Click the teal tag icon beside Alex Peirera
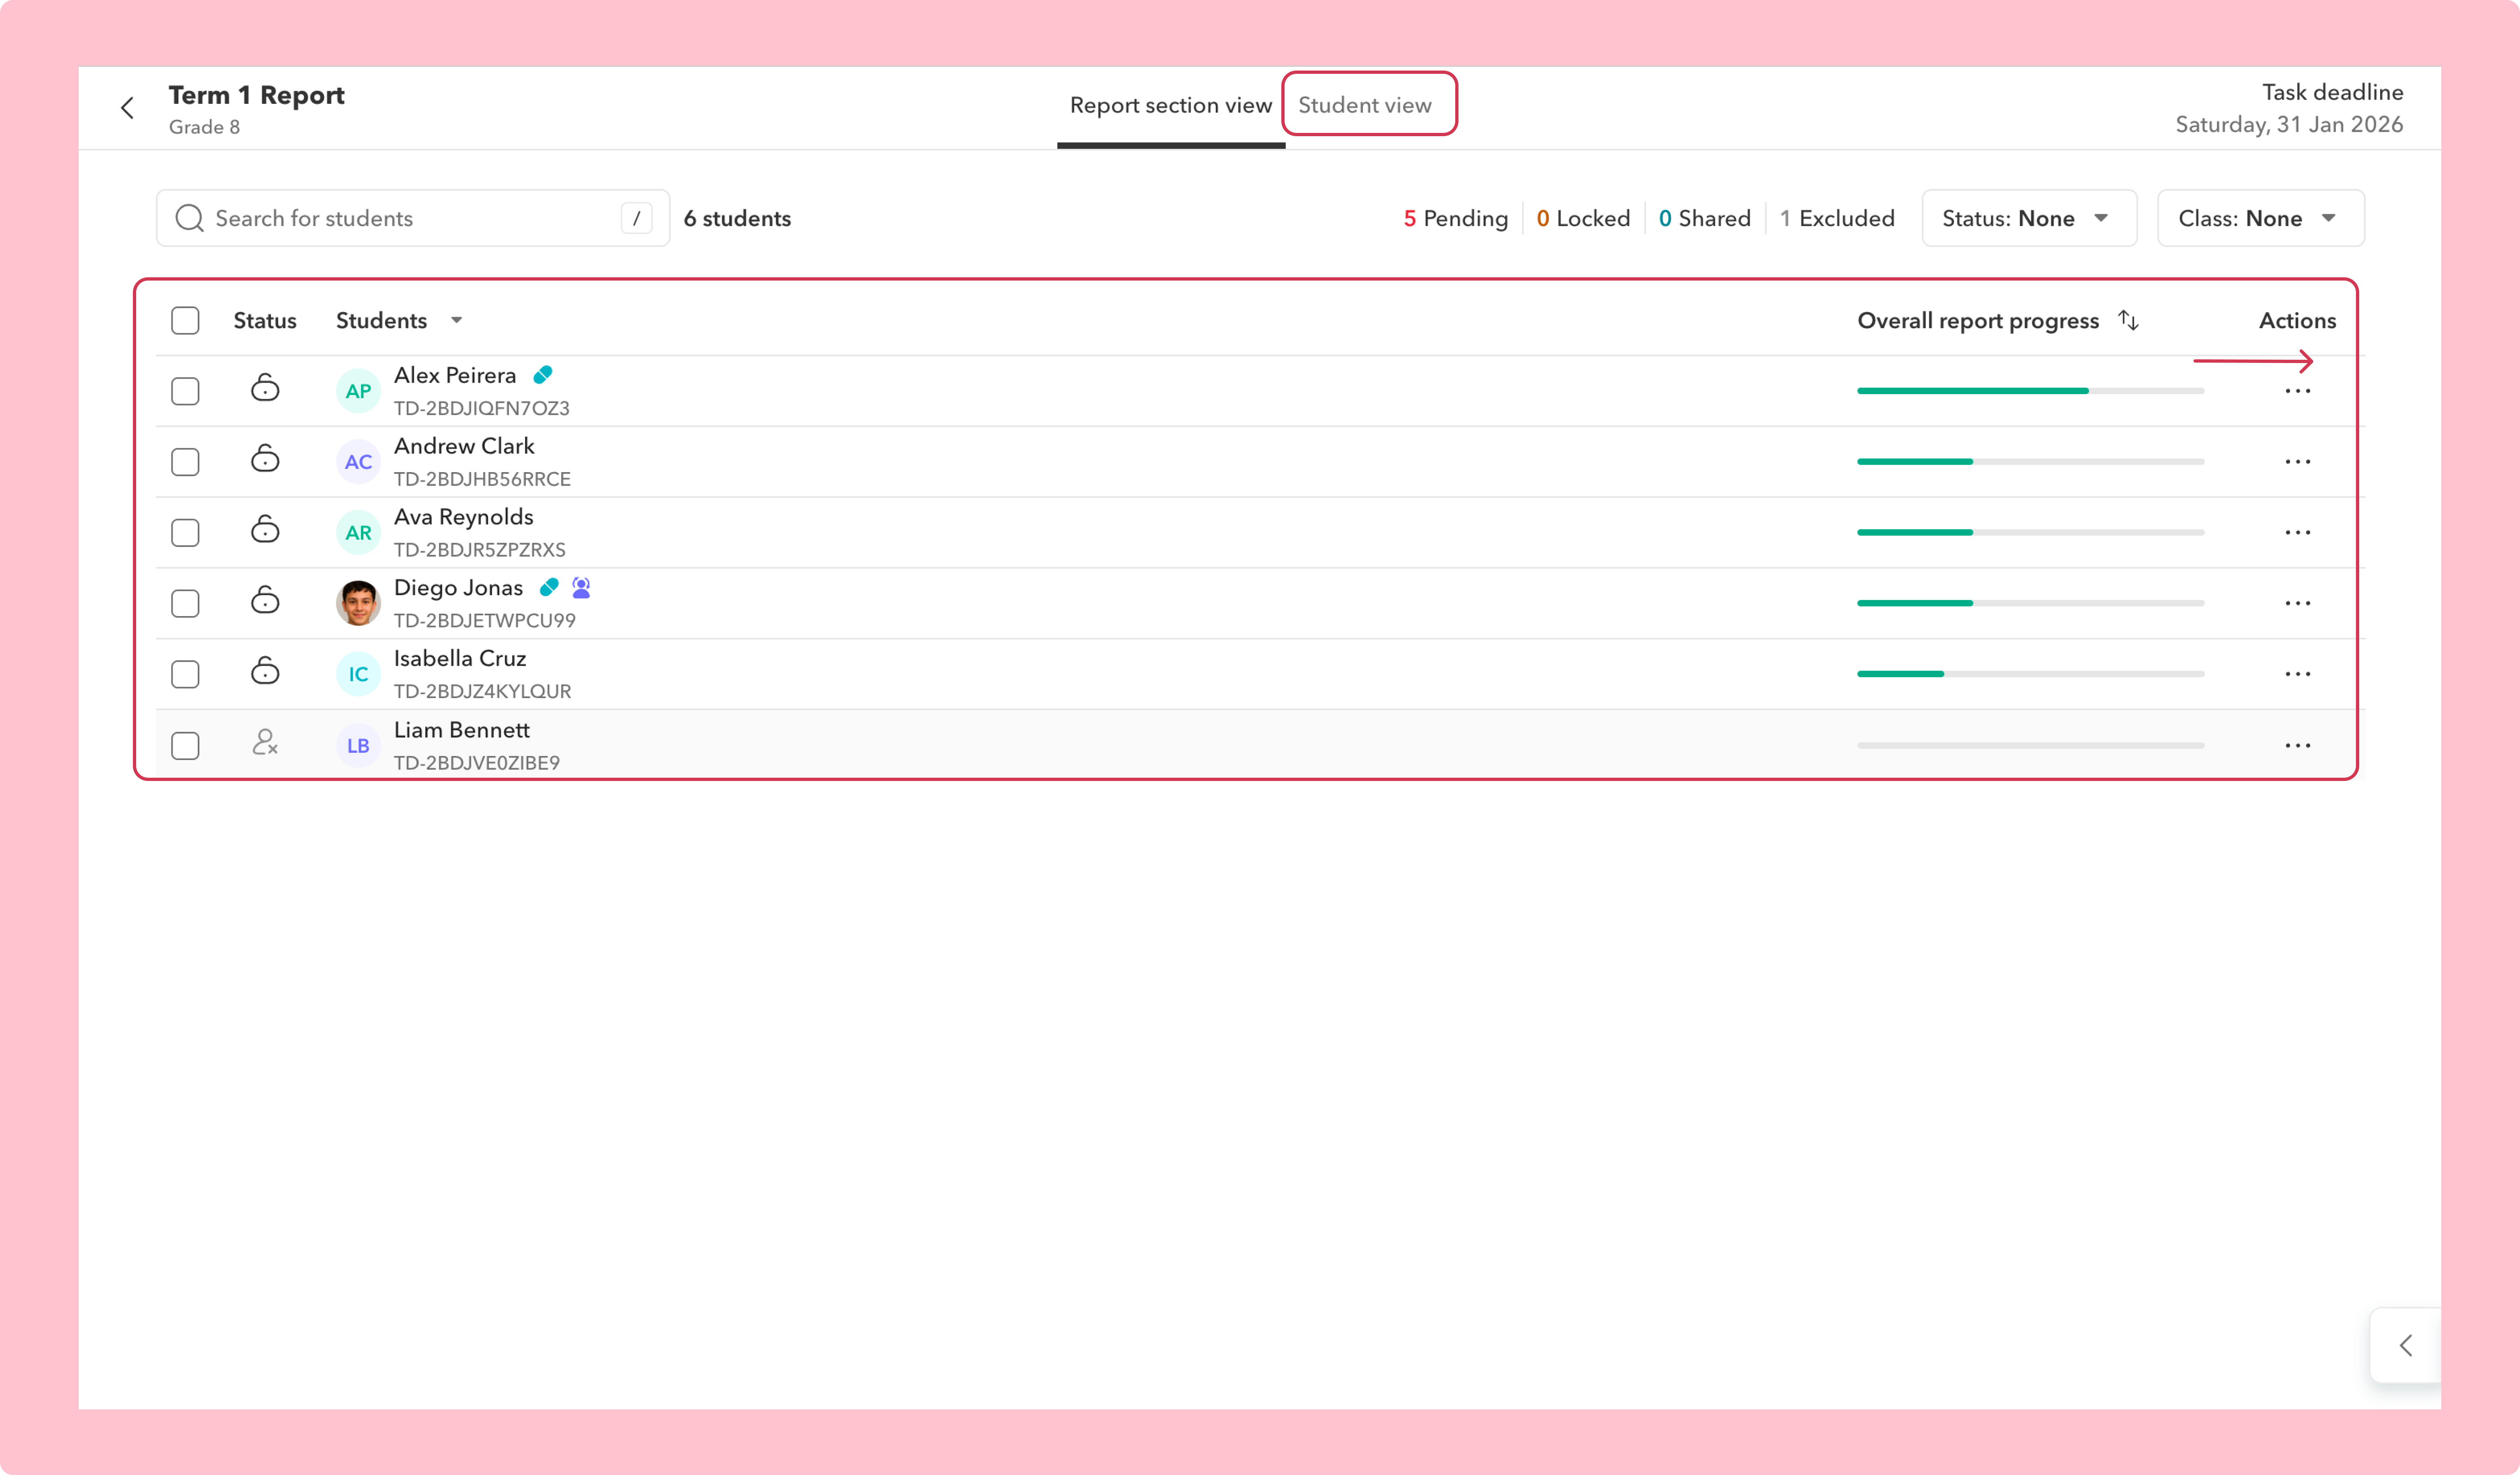 (543, 375)
